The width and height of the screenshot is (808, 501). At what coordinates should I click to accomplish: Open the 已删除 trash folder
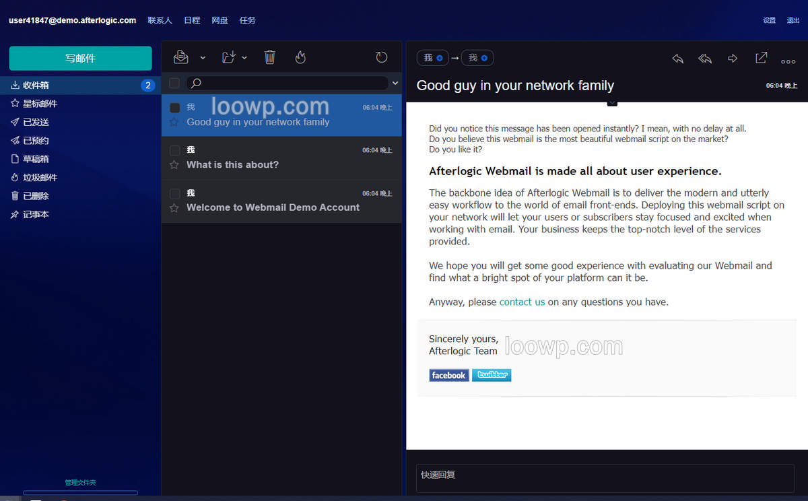point(80,196)
